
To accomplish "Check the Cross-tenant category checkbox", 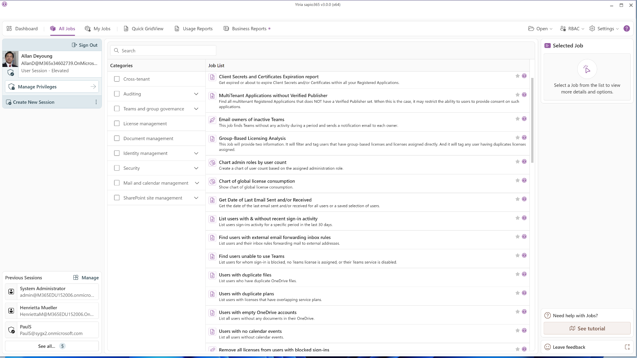I will pos(117,79).
